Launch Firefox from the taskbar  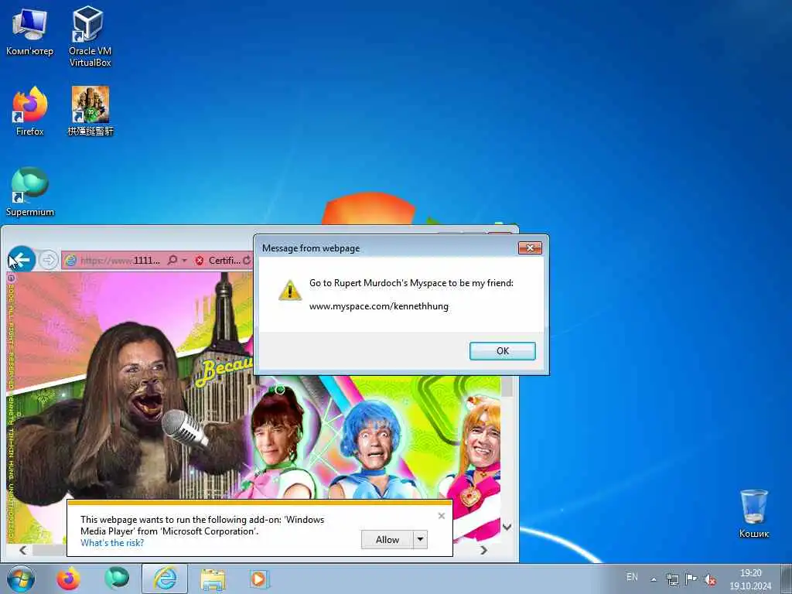[68, 579]
